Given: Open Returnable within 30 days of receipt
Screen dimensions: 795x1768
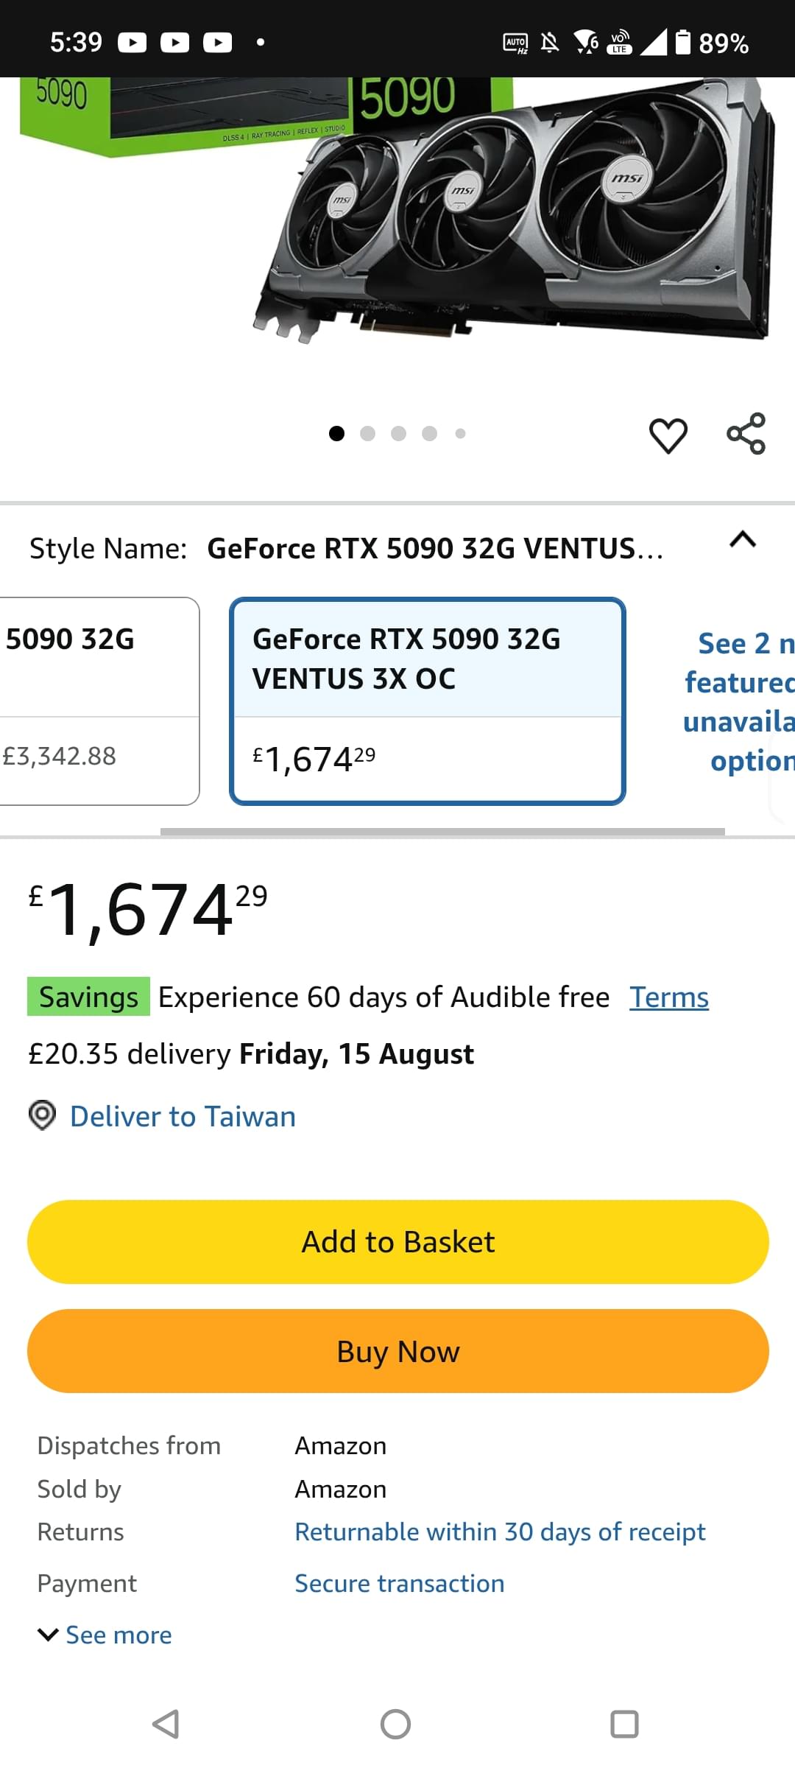Looking at the screenshot, I should (x=500, y=1532).
